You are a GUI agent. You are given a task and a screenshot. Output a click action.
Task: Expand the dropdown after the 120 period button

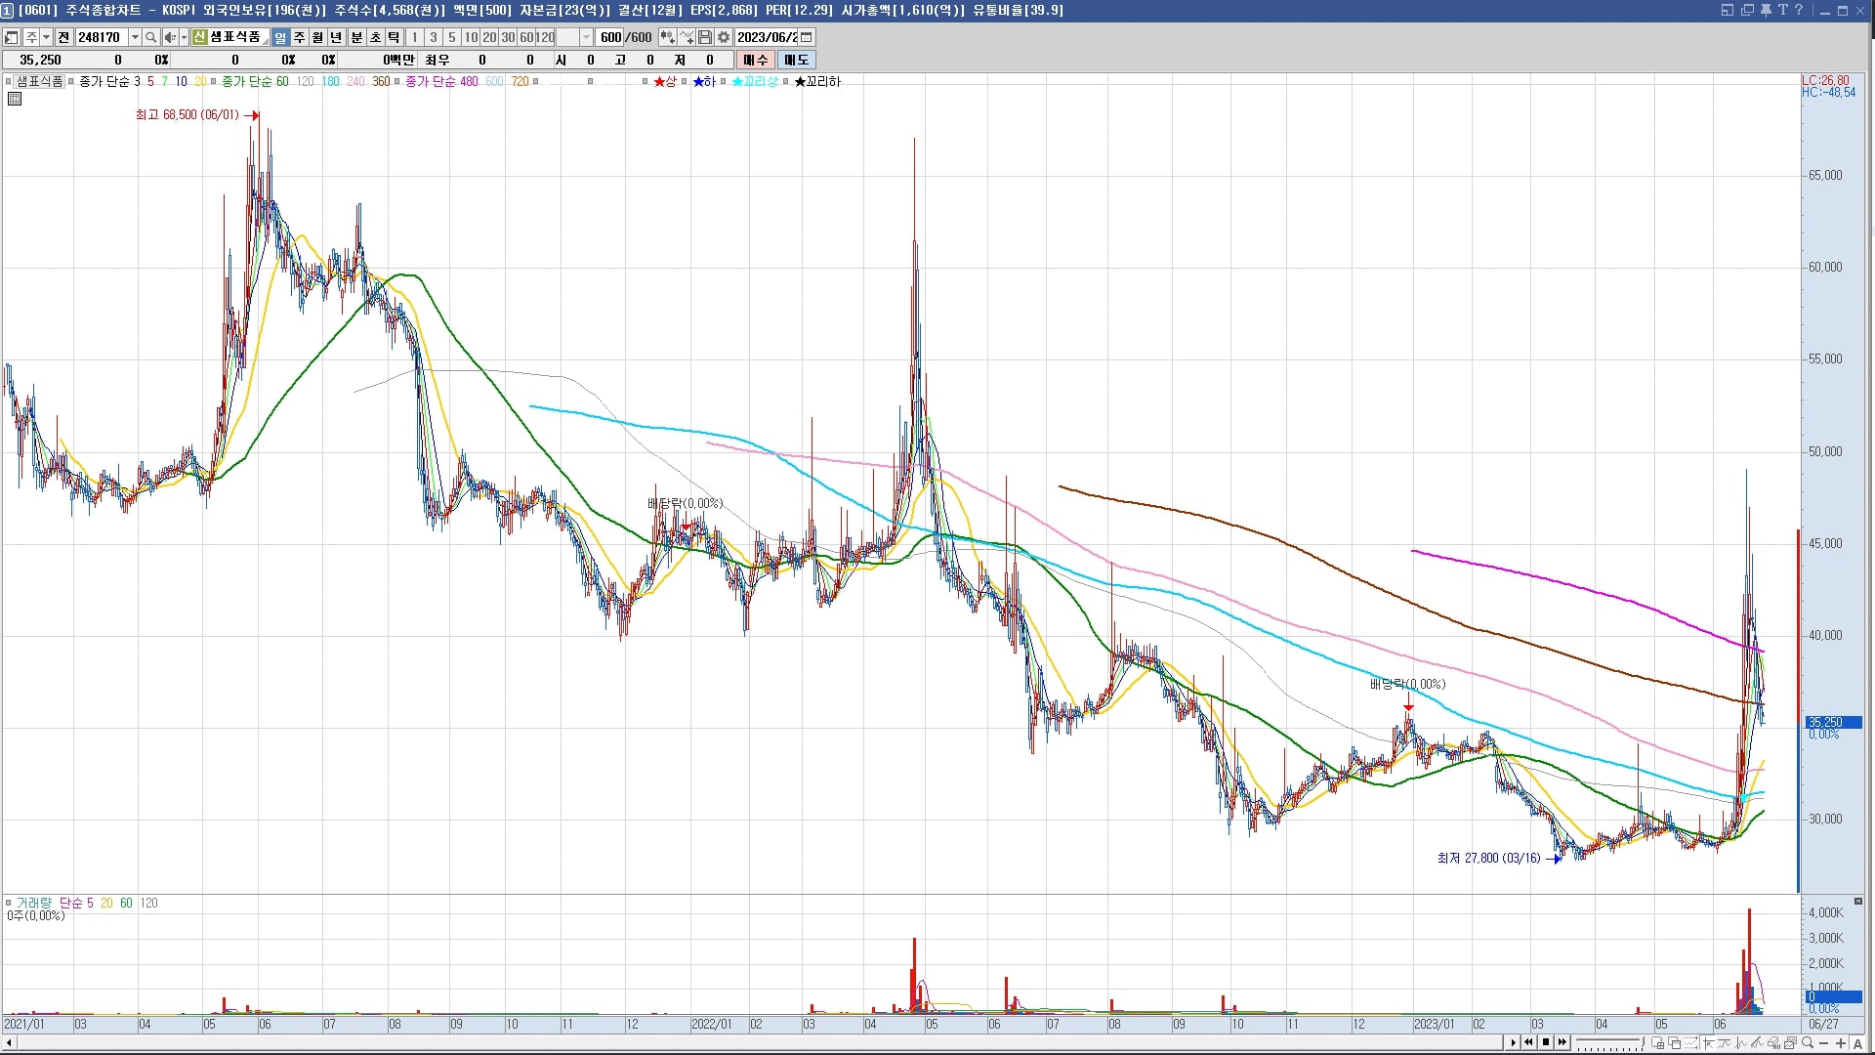(586, 37)
